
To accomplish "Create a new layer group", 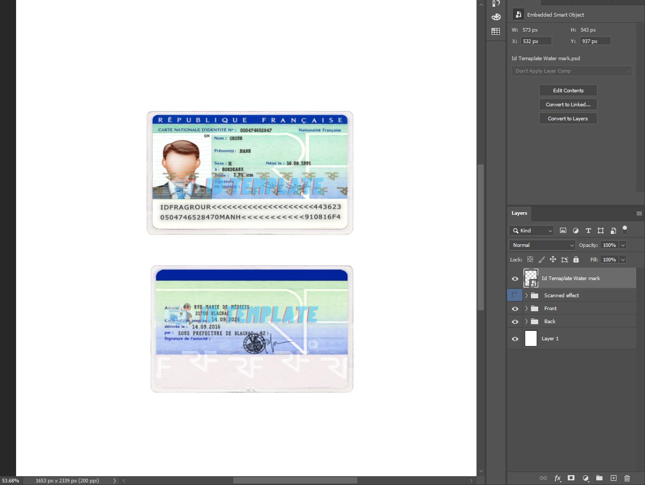I will (x=599, y=478).
